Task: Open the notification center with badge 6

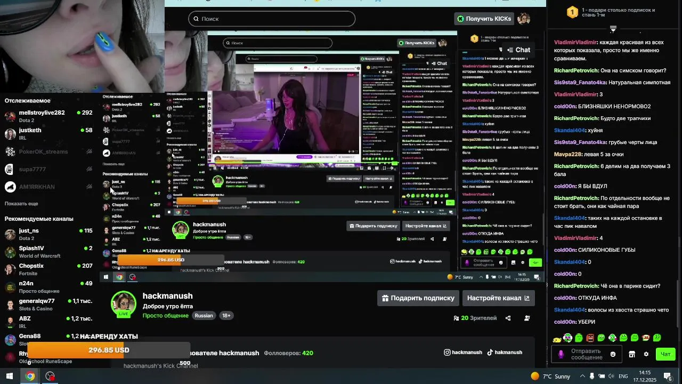Action: [668, 376]
